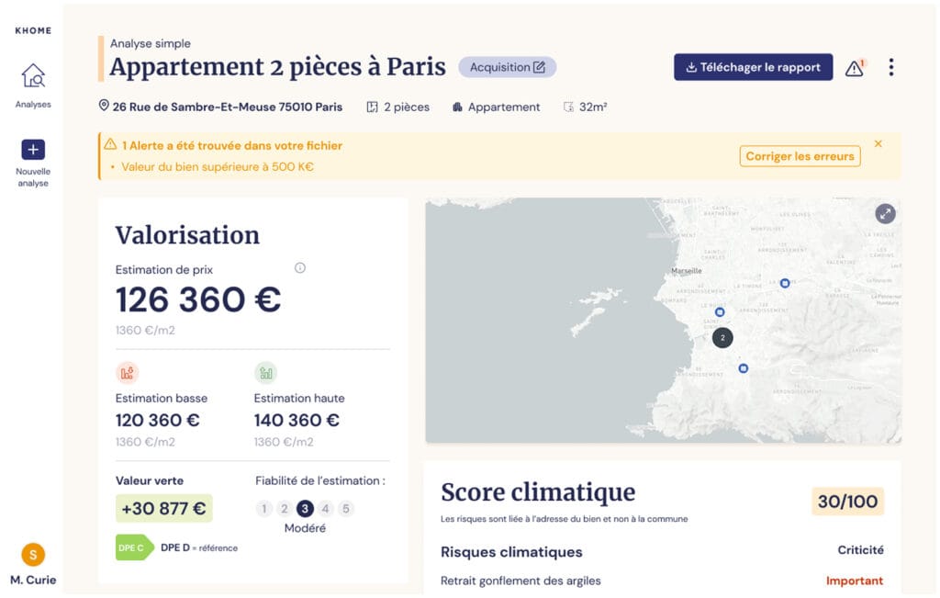
Task: Expand the map to fullscreen
Action: pyautogui.click(x=885, y=213)
